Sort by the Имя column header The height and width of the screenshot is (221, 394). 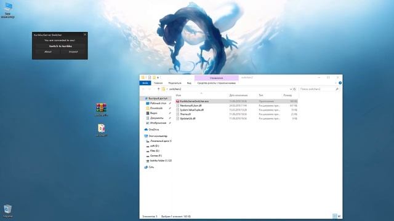point(179,95)
